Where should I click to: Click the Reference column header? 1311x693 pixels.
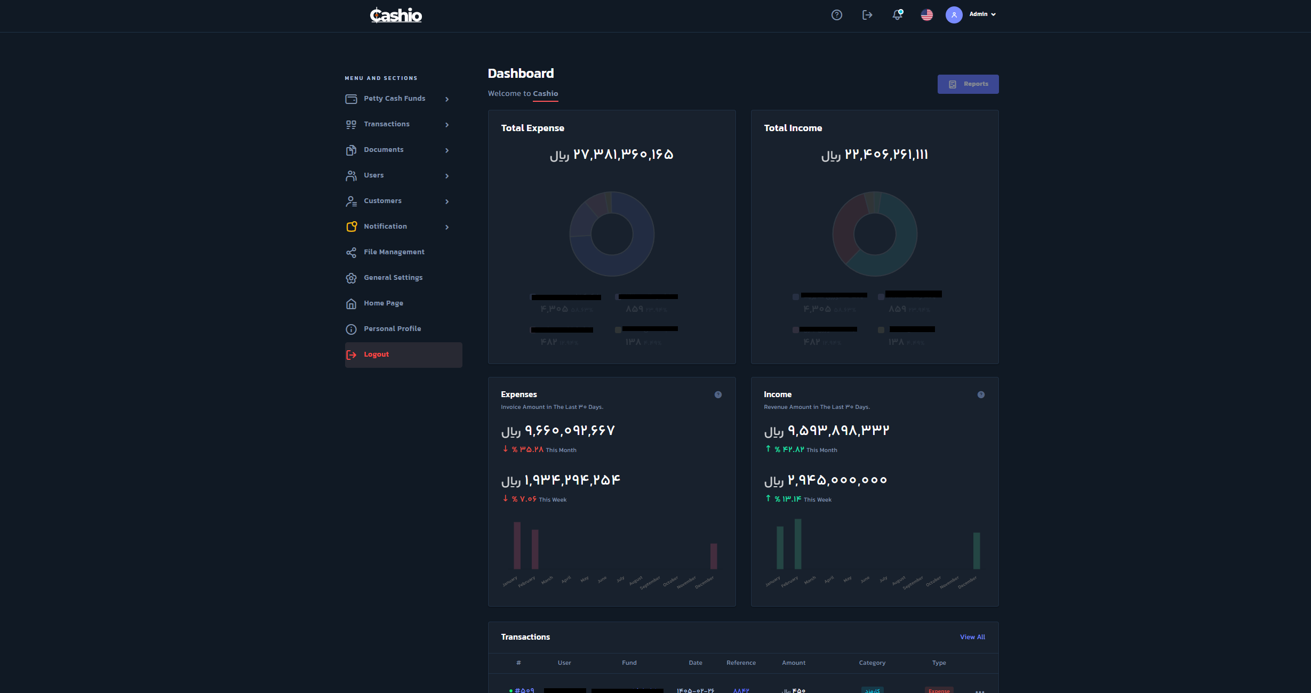[741, 663]
